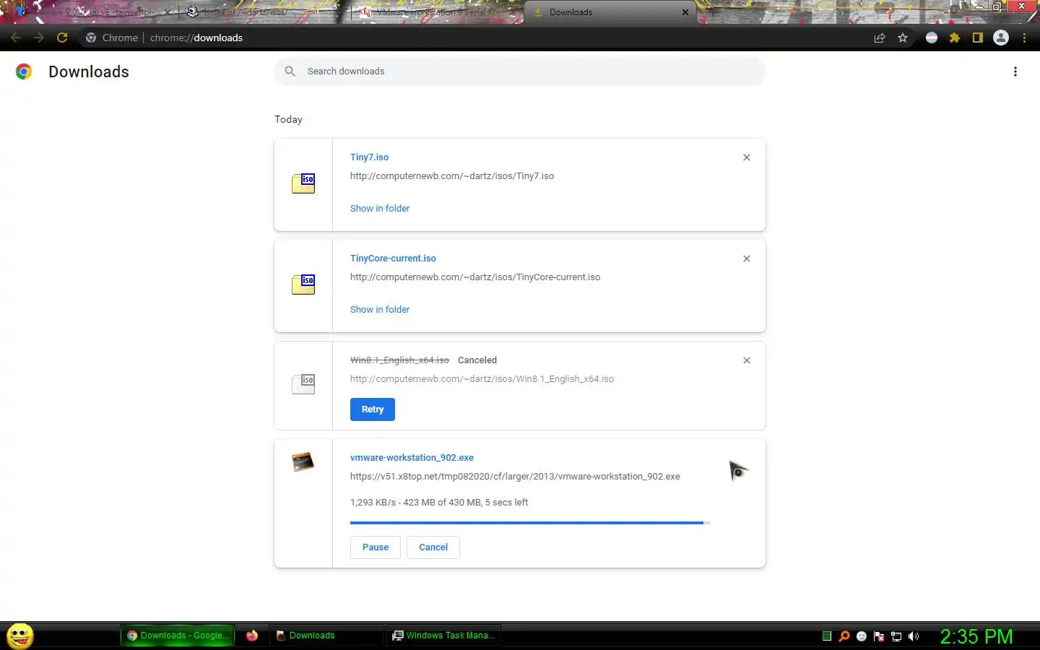The width and height of the screenshot is (1040, 650).
Task: Show Tiny7.iso in folder
Action: click(380, 208)
